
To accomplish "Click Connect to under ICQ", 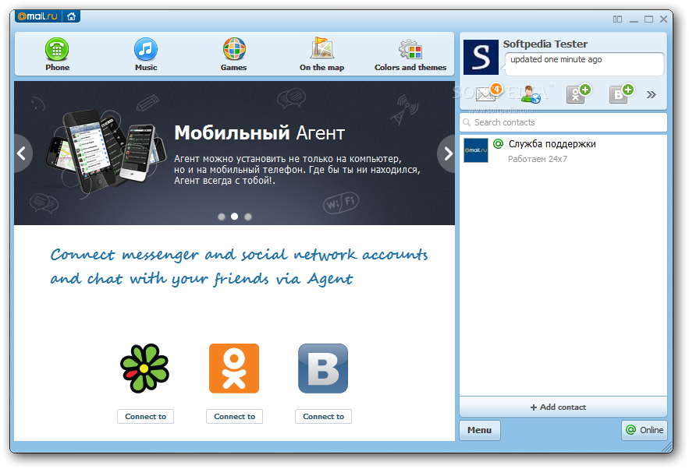I will (145, 416).
